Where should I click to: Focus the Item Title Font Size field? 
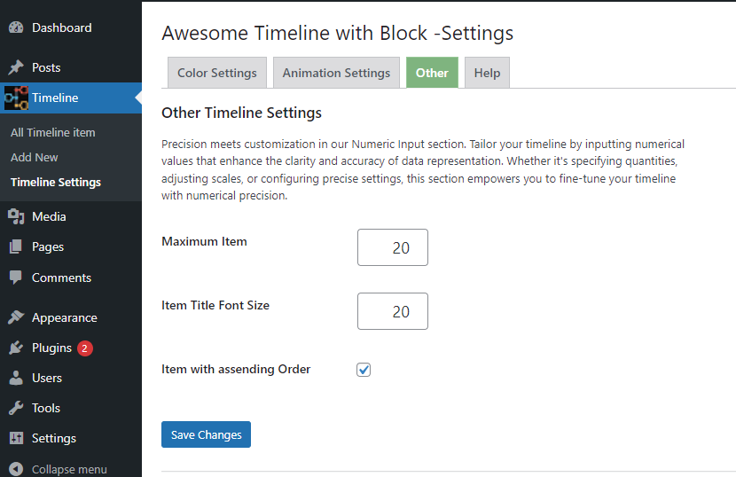pos(393,311)
